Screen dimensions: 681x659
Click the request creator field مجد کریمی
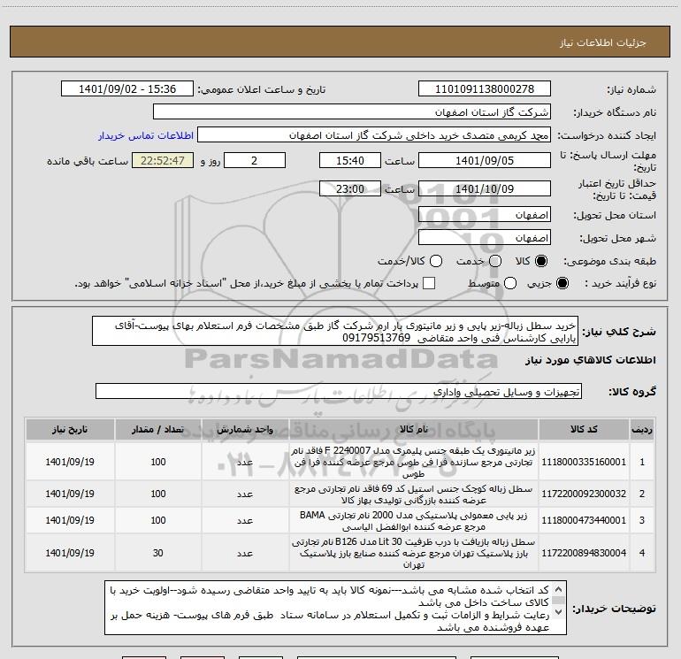374,135
